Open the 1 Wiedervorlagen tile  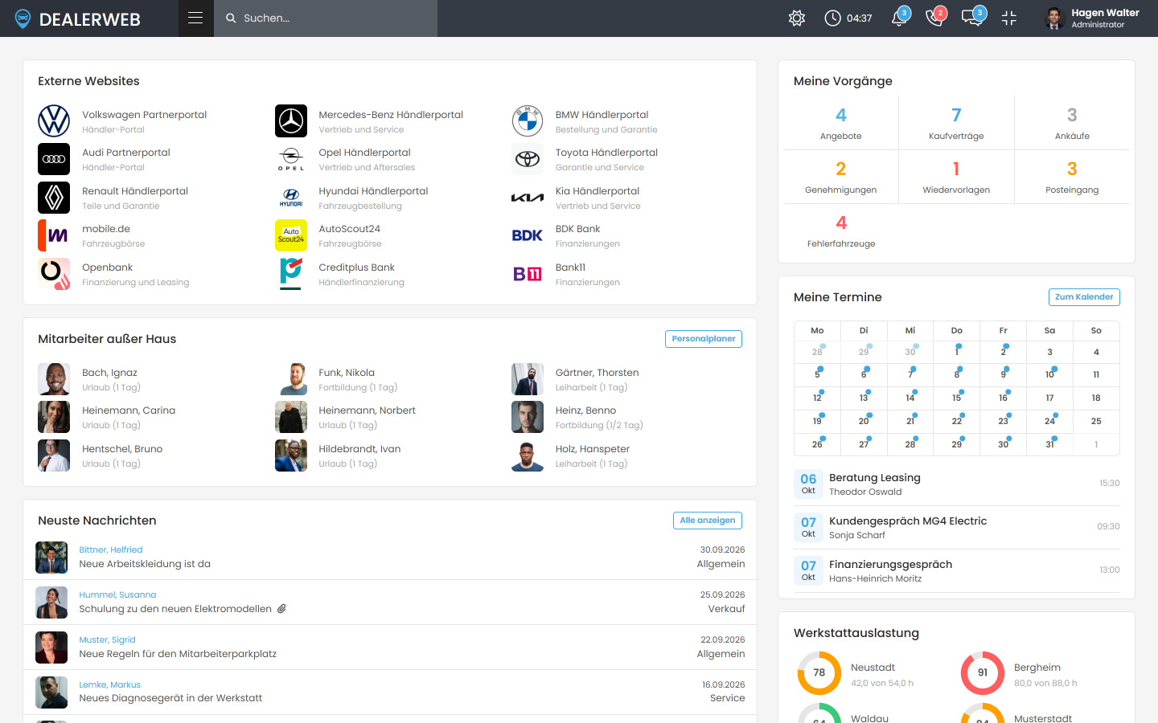956,177
